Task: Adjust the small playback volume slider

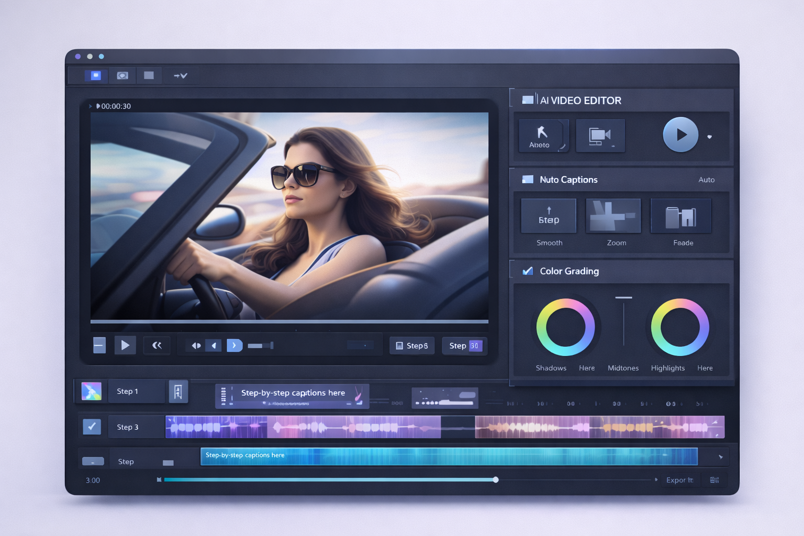Action: pos(261,345)
